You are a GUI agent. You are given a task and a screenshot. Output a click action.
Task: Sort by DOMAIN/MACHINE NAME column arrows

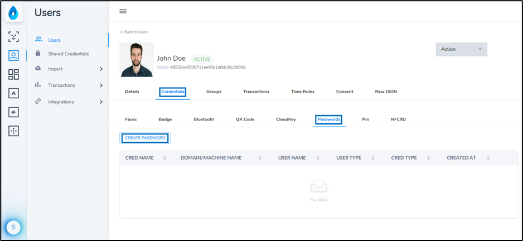(260, 158)
